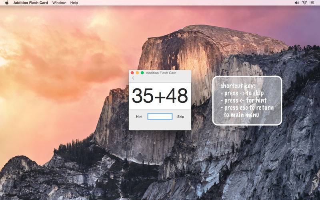This screenshot has width=320, height=200.
Task: Click the Addition Flash Card window title
Action: [161, 73]
